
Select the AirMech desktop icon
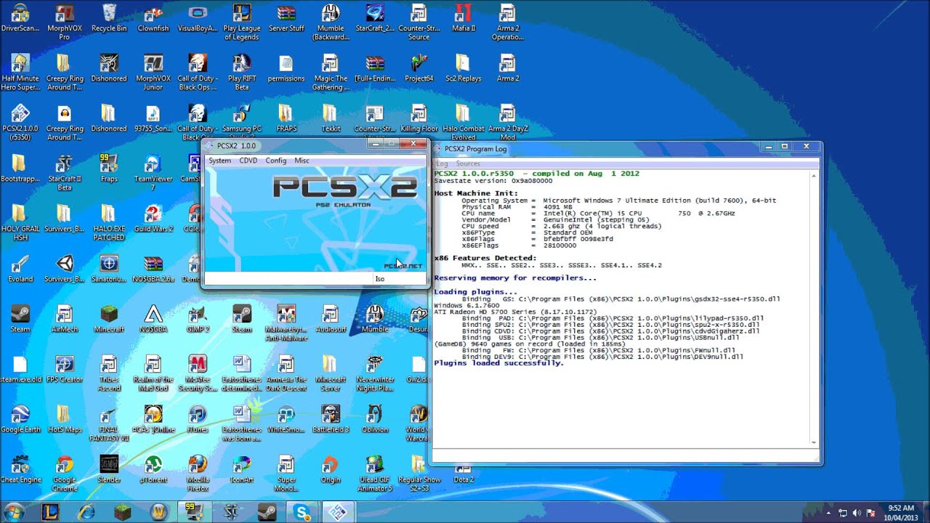64,318
